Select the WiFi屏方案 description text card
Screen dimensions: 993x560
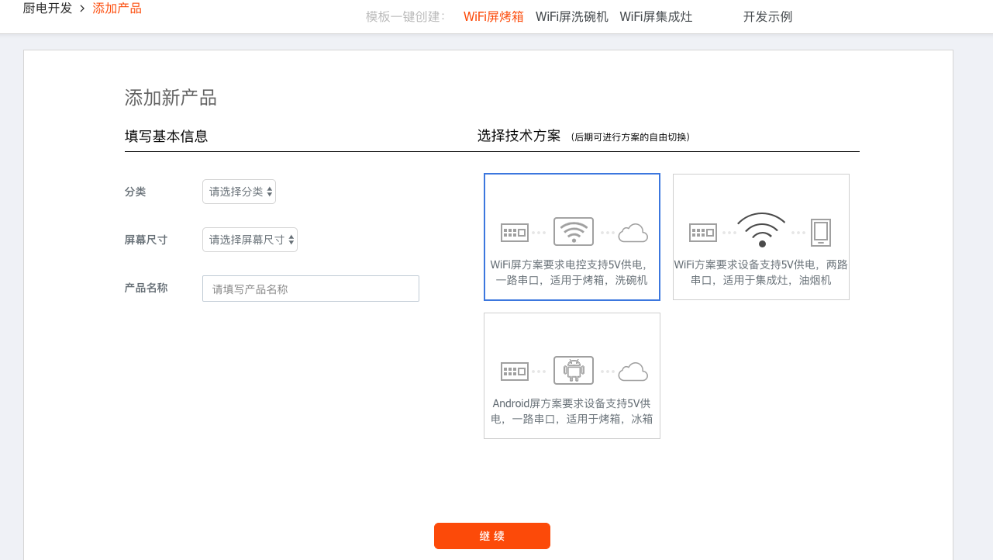(x=571, y=272)
